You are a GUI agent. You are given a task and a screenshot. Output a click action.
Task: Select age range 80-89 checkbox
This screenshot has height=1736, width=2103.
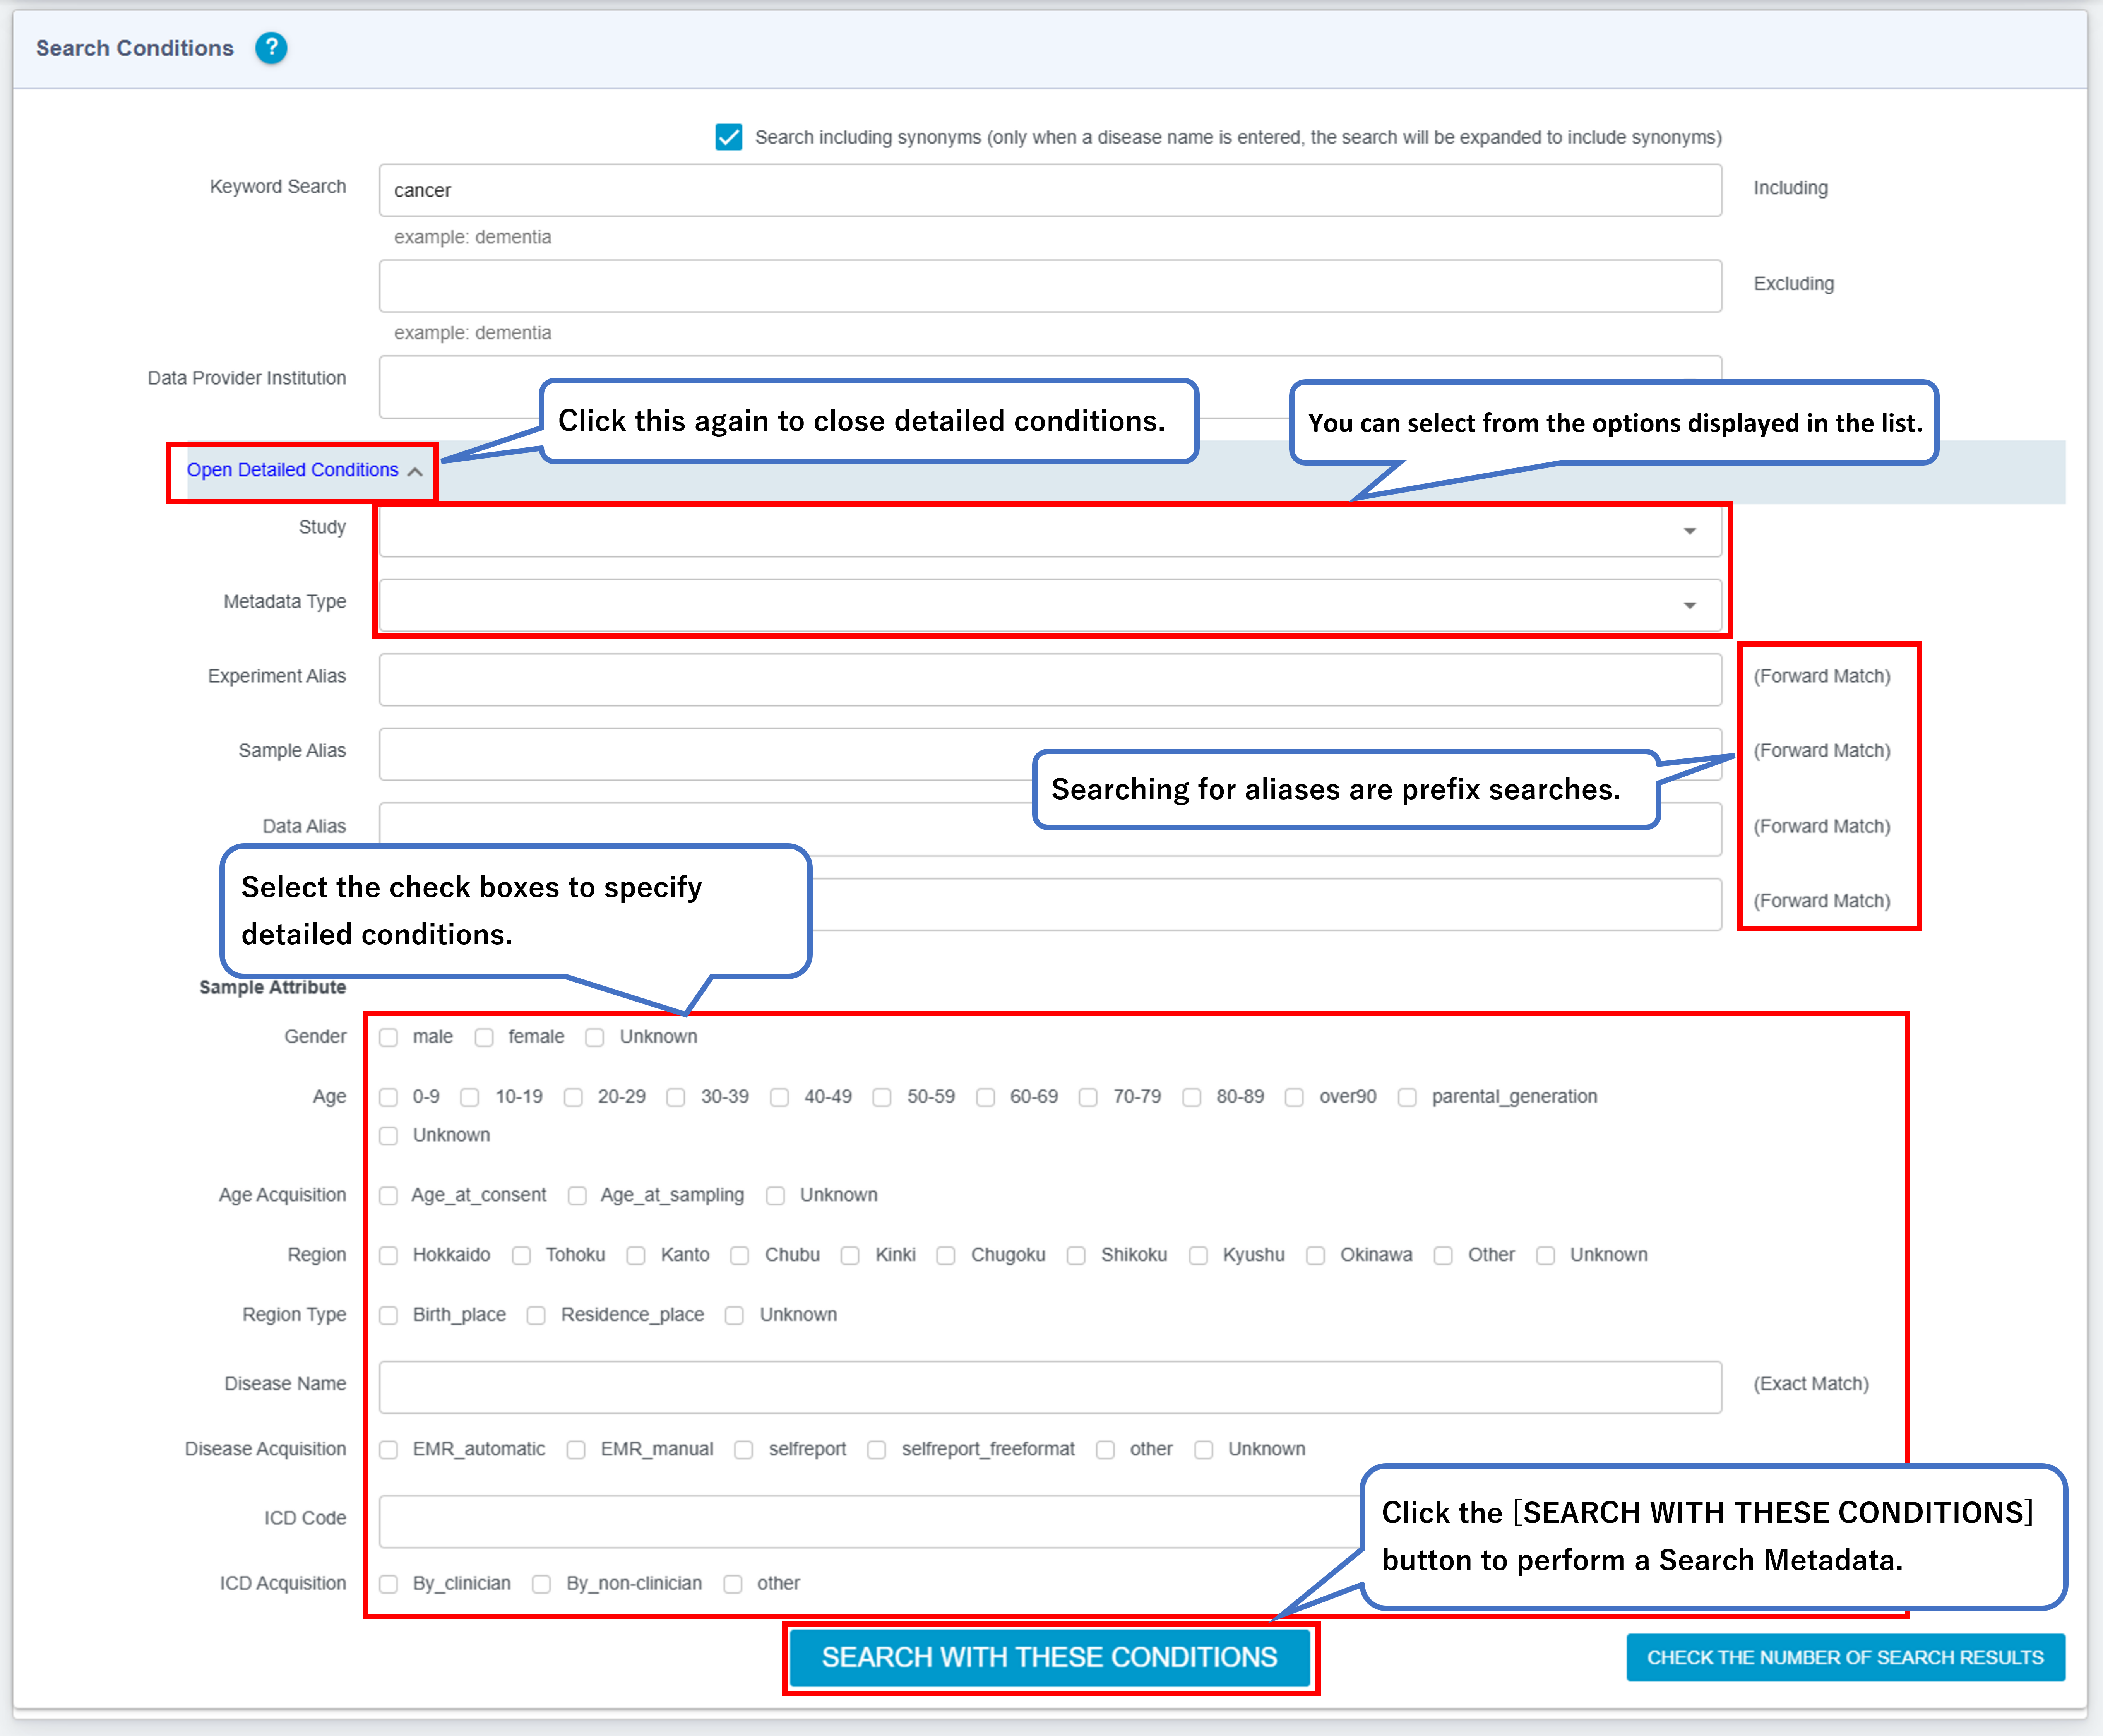point(1192,1097)
